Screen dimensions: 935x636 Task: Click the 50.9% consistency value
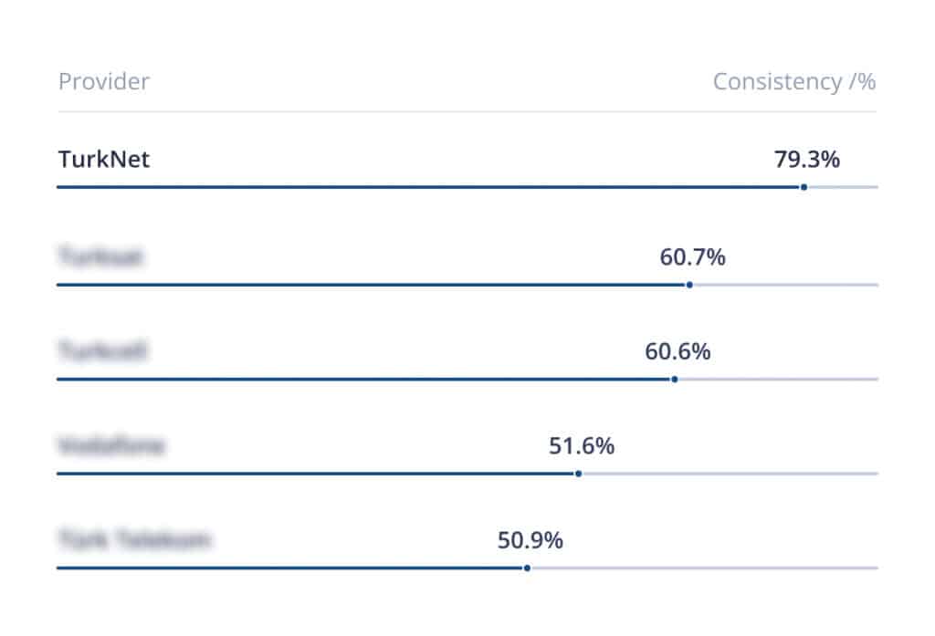click(x=530, y=540)
